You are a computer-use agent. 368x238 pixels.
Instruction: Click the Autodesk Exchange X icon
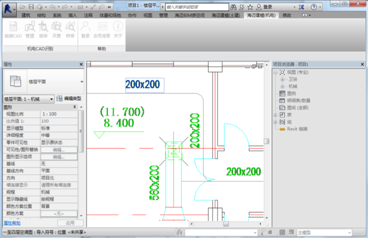click(x=301, y=7)
